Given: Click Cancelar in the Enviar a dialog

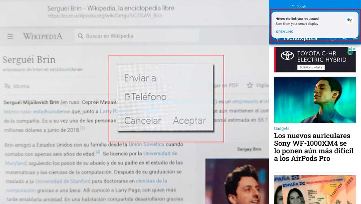Looking at the screenshot, I should click(143, 121).
